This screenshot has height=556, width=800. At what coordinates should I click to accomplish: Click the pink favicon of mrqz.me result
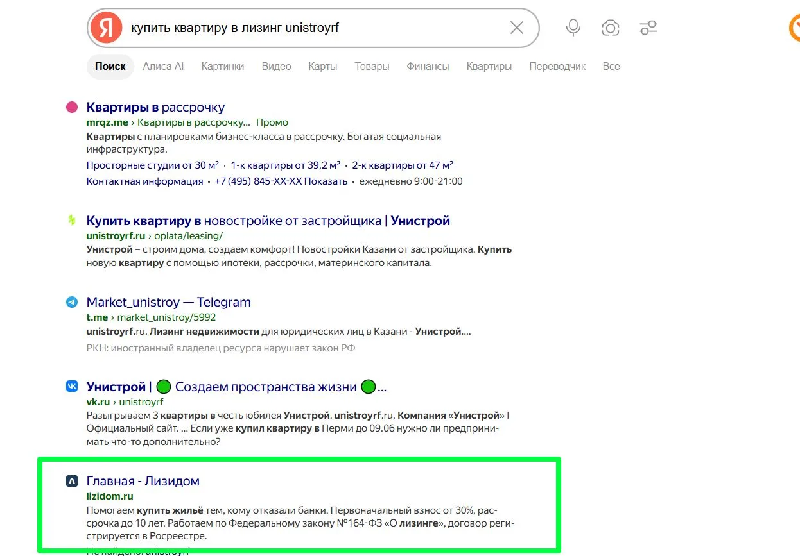(x=72, y=107)
